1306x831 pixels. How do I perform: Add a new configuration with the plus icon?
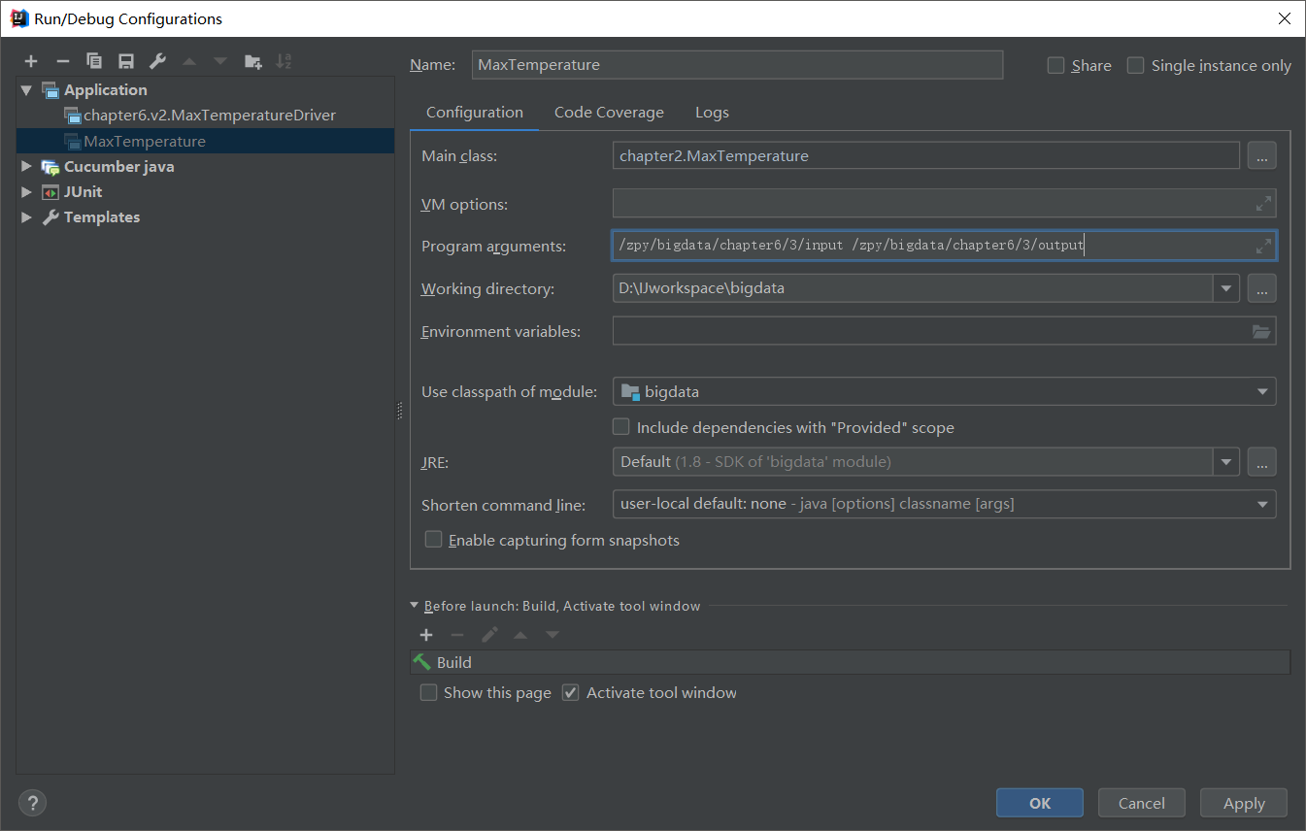pos(31,61)
